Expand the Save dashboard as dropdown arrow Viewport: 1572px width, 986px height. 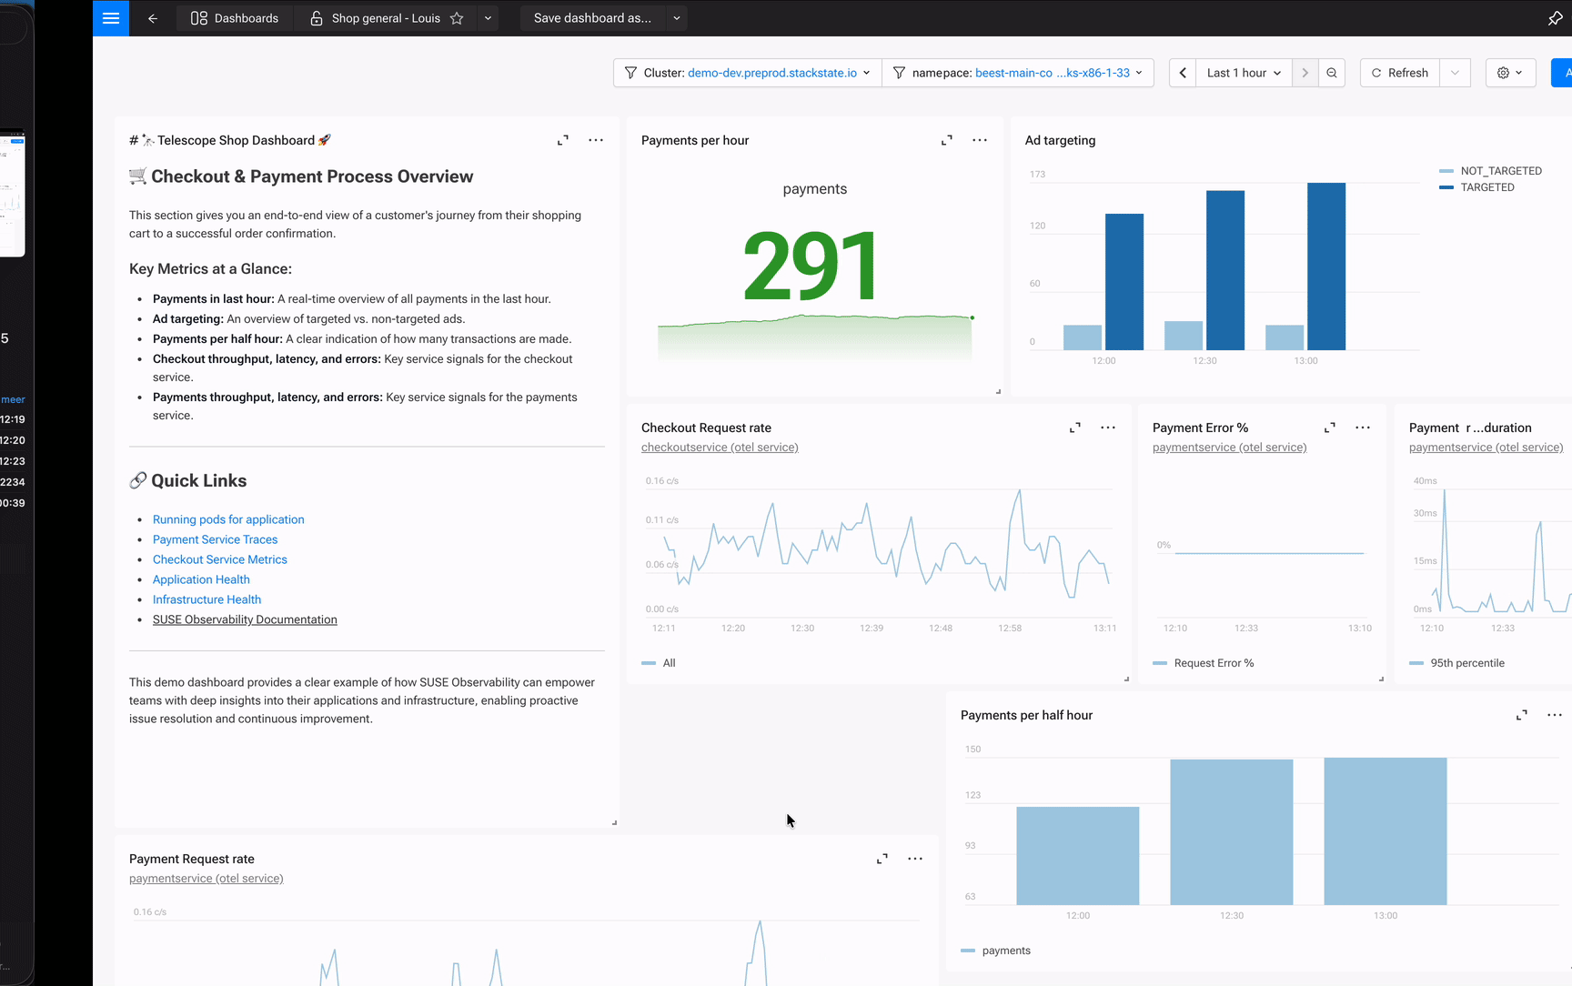(x=676, y=17)
